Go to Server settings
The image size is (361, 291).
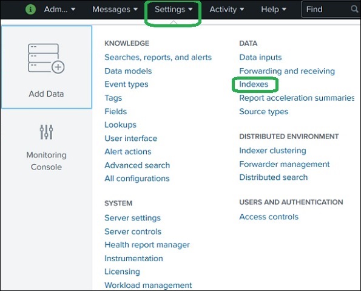132,218
